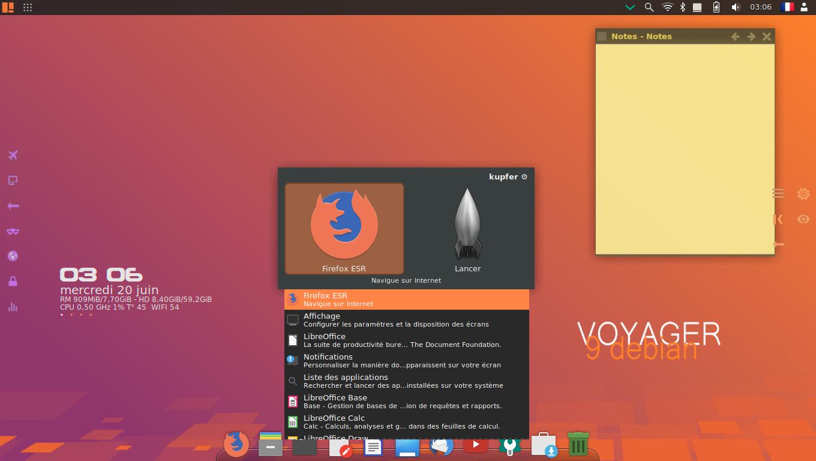Image resolution: width=816 pixels, height=461 pixels.
Task: Click the mask icon in left sidebar
Action: [13, 231]
